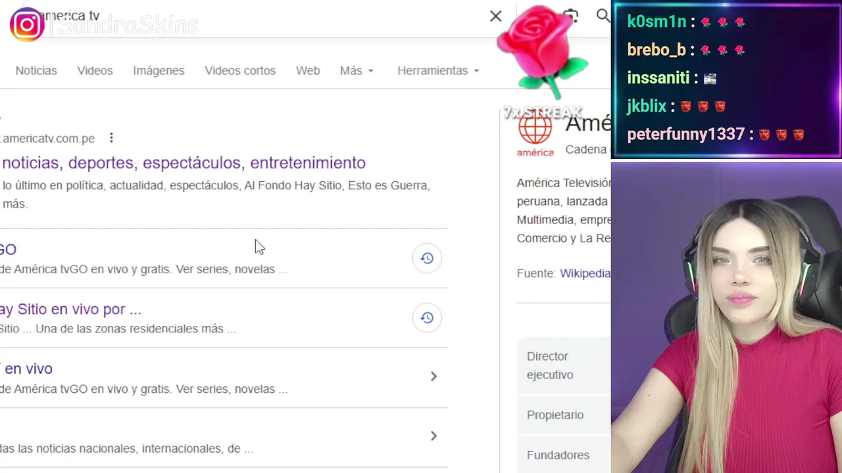Select the Director ejecutivo panel row
Viewport: 842px width, 473px height.
click(x=564, y=365)
